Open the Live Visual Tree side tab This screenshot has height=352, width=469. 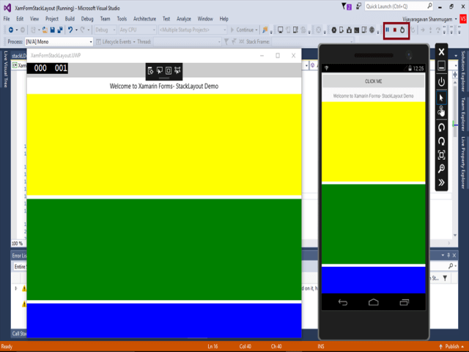5,69
